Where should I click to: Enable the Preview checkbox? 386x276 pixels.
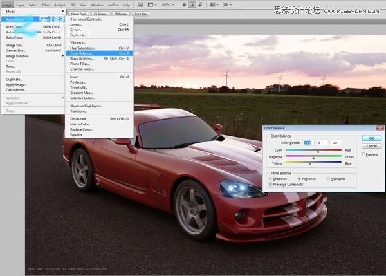[x=364, y=154]
